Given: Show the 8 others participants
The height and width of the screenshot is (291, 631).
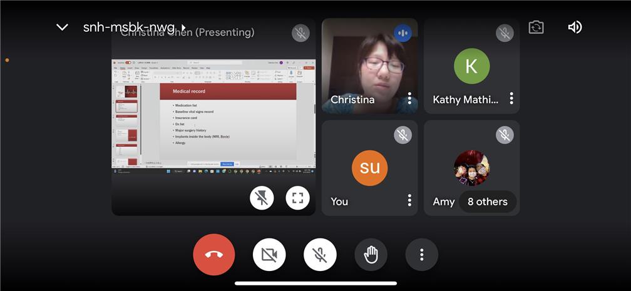Looking at the screenshot, I should pyautogui.click(x=488, y=202).
